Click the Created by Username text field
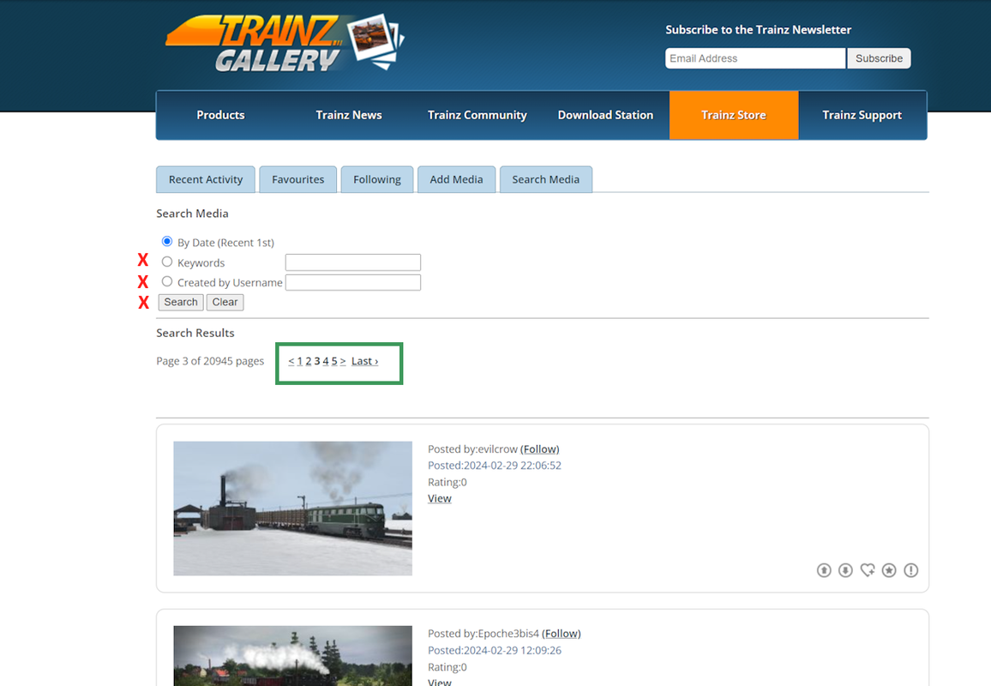The width and height of the screenshot is (991, 686). (x=352, y=283)
